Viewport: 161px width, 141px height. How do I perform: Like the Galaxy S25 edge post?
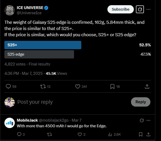click(78, 86)
